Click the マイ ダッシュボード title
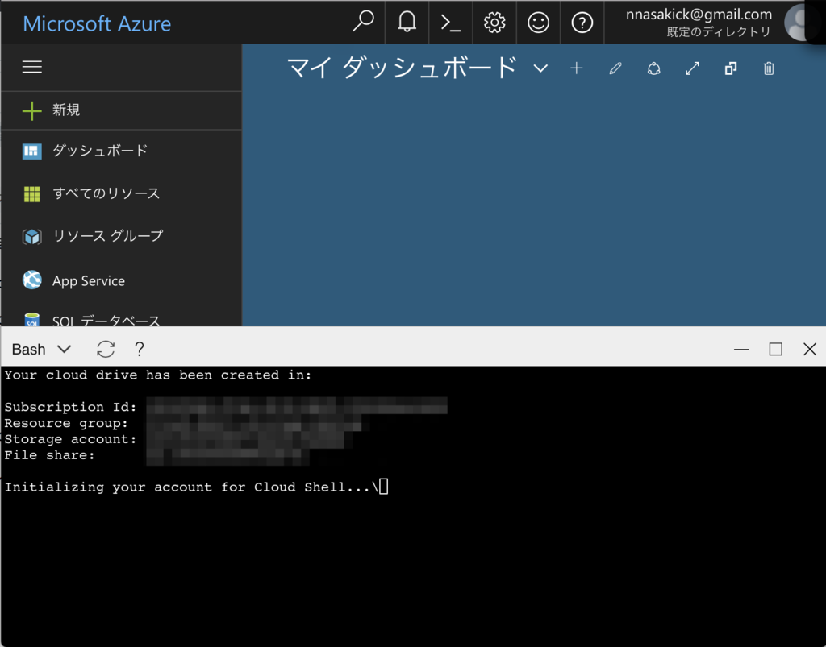This screenshot has height=647, width=826. coord(402,68)
